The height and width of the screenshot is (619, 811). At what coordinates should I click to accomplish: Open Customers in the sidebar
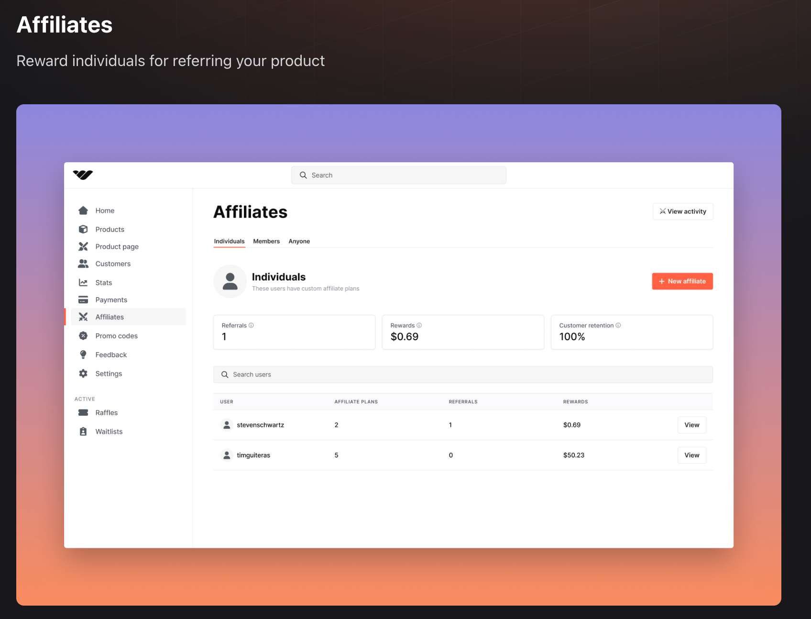pyautogui.click(x=129, y=264)
